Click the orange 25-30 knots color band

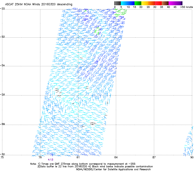(152, 3)
